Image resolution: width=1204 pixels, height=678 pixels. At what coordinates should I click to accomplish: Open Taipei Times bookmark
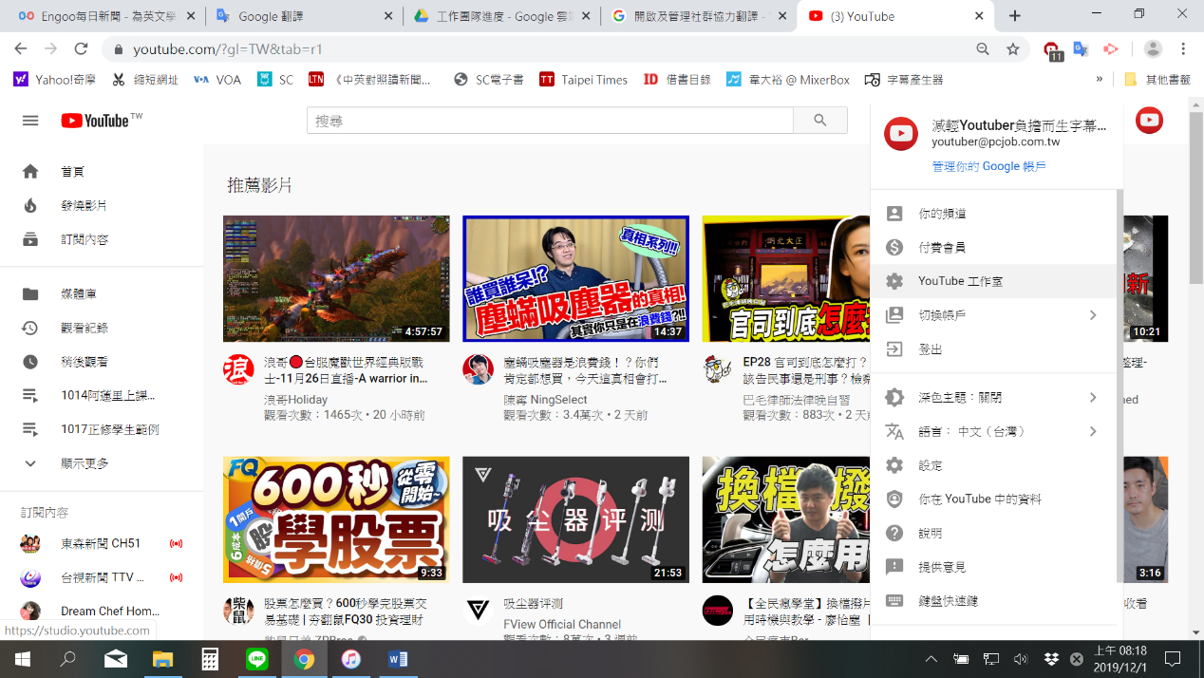[583, 80]
